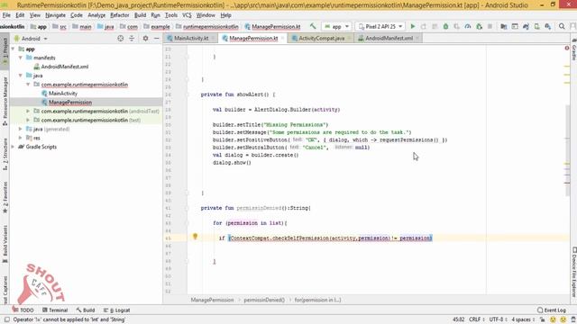
Task: Select MainActivity in project tree
Action: 63,94
